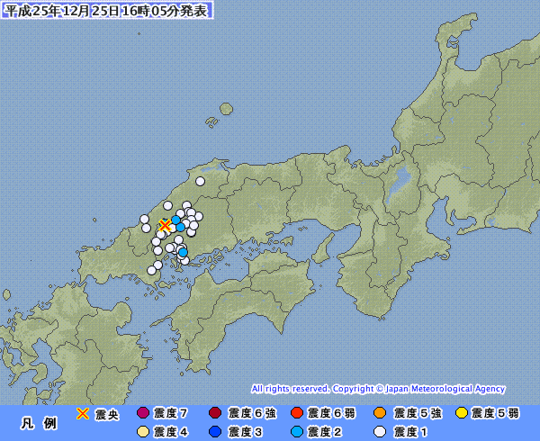
Task: Click the Japan Meteorological Agency copyright text
Action: (378, 389)
